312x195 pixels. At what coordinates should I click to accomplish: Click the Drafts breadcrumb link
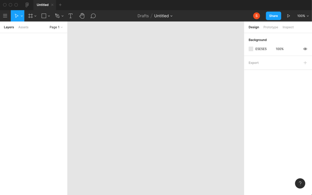pos(143,16)
